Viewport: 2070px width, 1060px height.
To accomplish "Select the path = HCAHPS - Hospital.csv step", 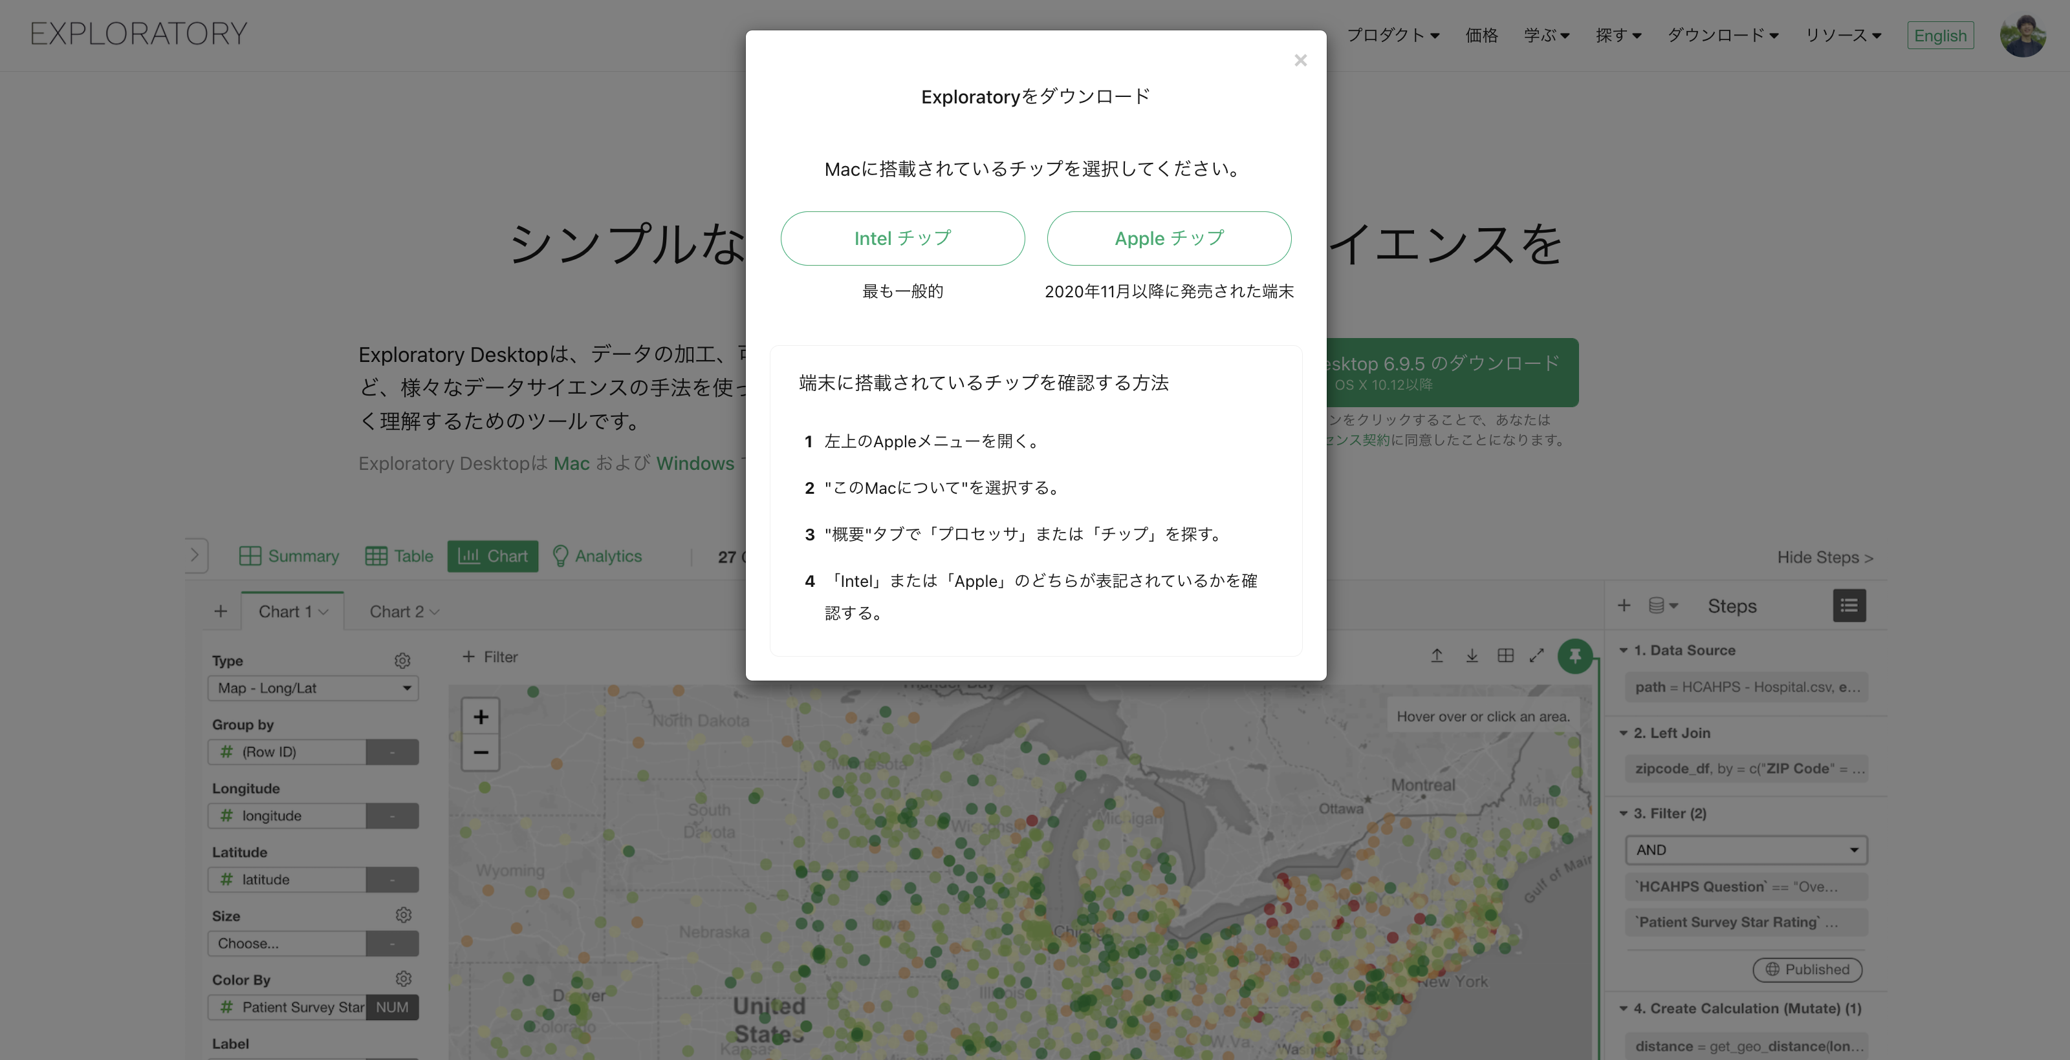I will click(1746, 688).
